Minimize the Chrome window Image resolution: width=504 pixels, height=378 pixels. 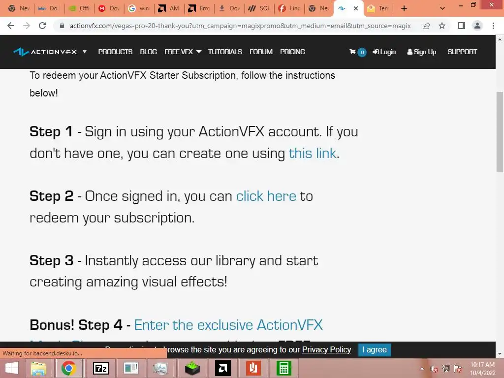click(460, 5)
